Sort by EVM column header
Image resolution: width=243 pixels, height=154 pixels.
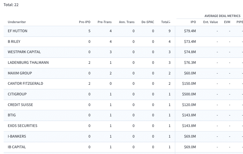[x=227, y=22]
